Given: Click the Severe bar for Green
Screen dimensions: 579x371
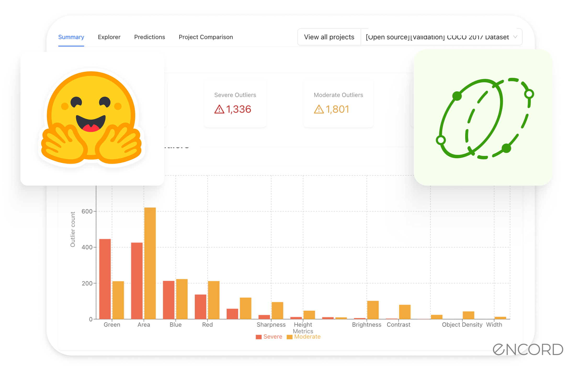Looking at the screenshot, I should pos(105,279).
